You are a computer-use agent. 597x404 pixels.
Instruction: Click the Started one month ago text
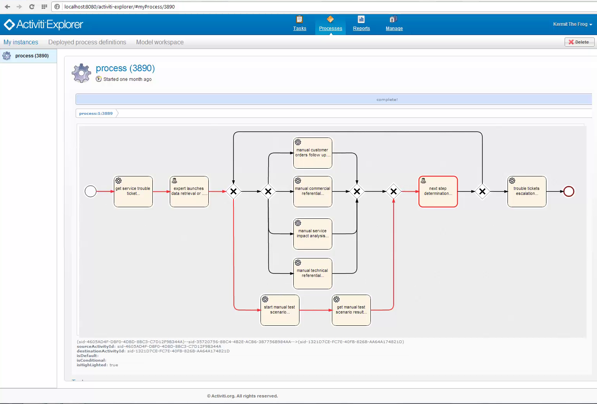[x=127, y=79]
